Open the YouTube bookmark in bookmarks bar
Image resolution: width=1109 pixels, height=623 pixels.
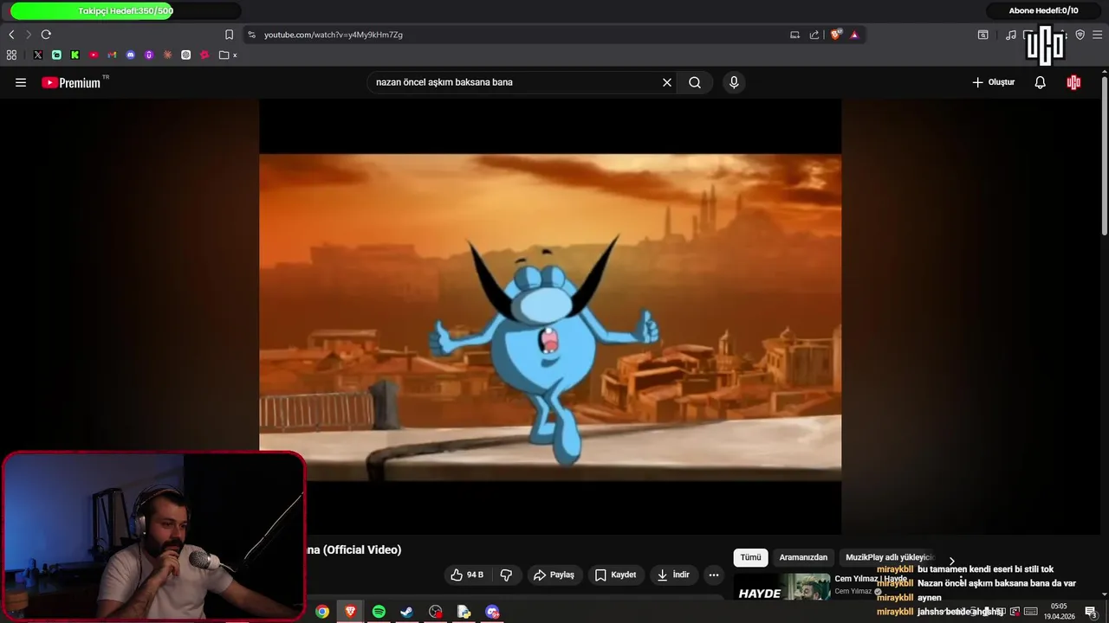click(94, 55)
